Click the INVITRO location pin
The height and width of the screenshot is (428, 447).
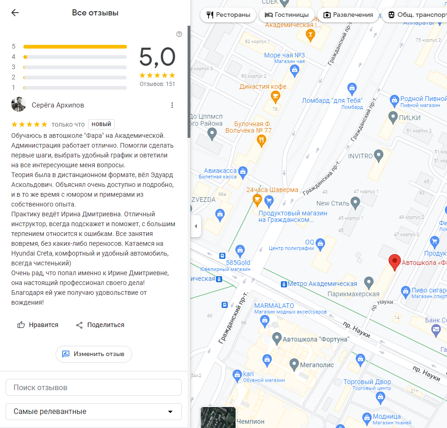pos(379,155)
